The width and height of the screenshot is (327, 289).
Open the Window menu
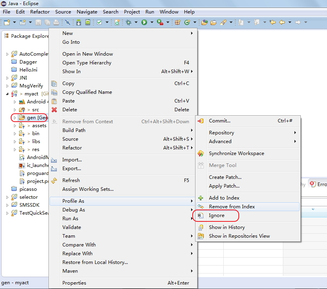click(169, 12)
